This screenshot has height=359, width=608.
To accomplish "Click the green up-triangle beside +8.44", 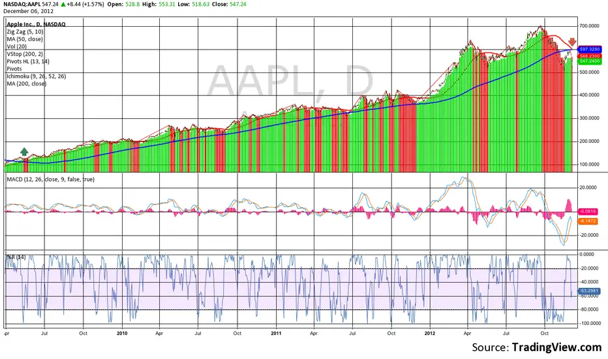I will [x=63, y=5].
